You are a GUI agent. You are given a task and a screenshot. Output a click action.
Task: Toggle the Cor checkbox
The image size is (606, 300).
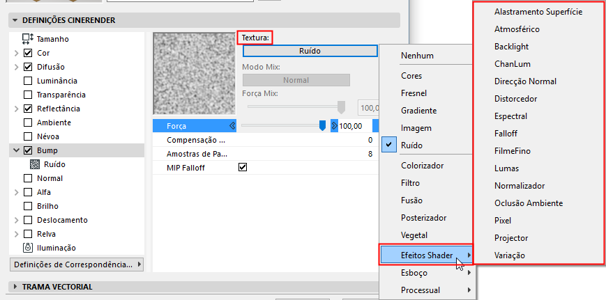pos(28,53)
